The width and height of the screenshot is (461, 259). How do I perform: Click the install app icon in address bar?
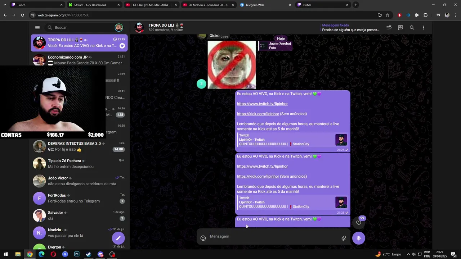[380, 15]
